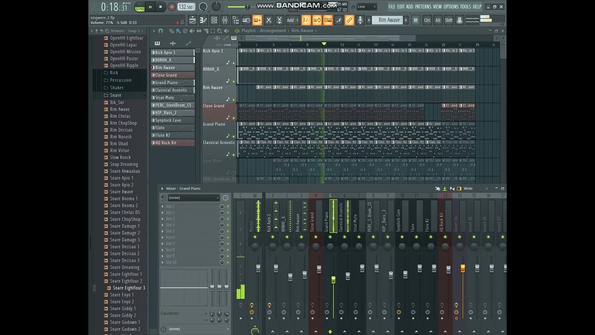
Task: Select the zoom magnifier tool in playlist toolbar
Action: point(219,31)
